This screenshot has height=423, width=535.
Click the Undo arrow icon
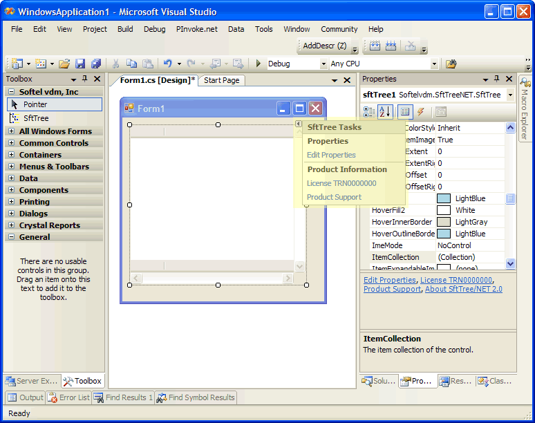(x=168, y=64)
